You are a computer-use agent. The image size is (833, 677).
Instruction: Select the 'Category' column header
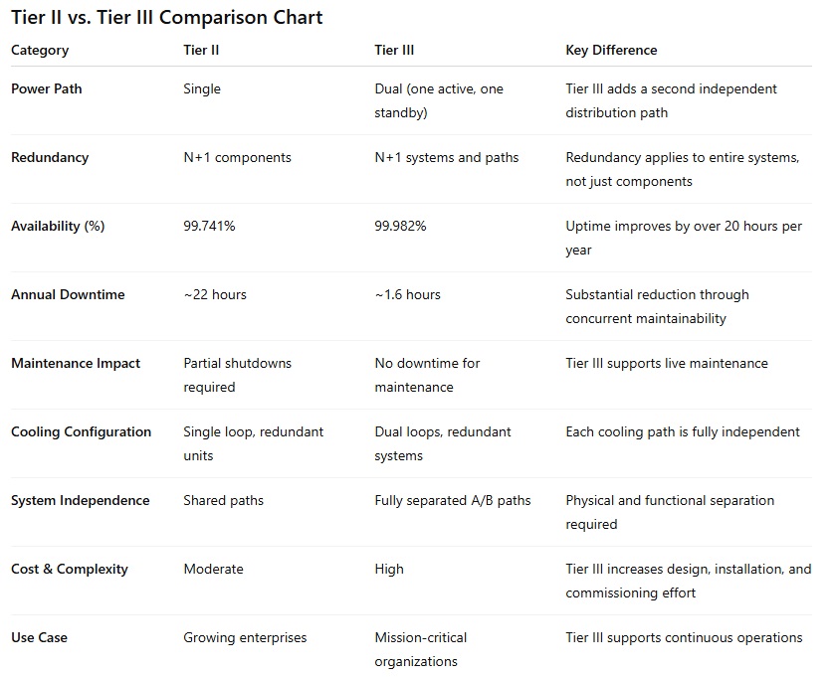click(40, 50)
